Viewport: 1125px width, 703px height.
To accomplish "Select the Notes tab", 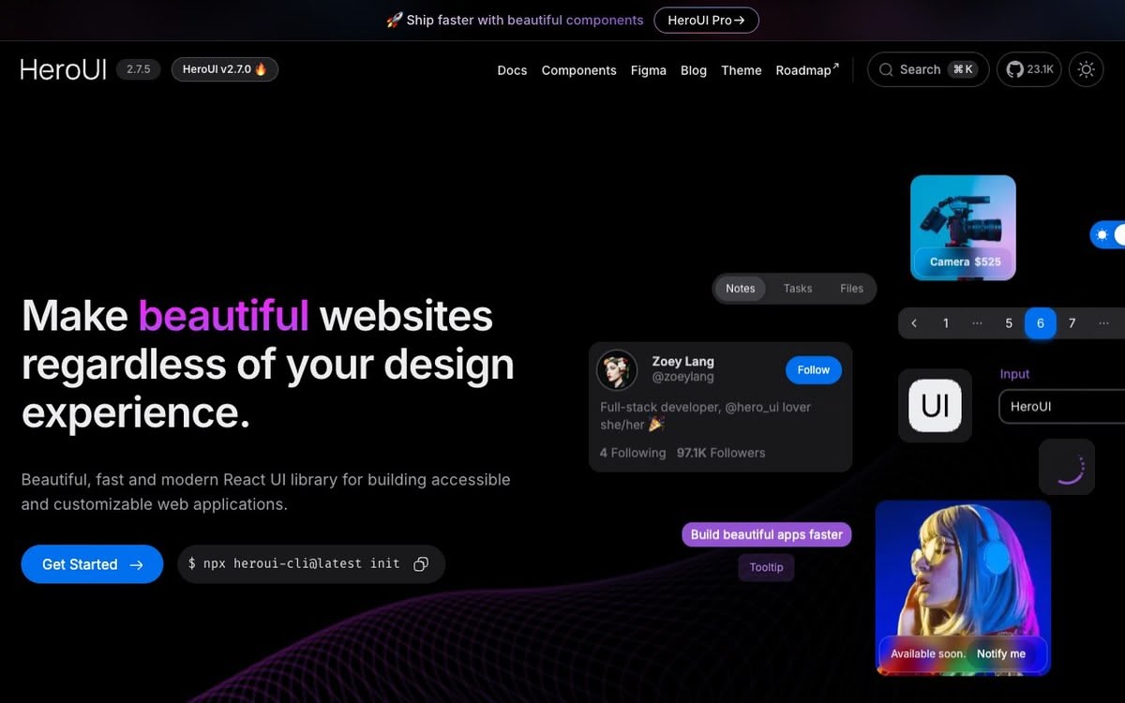I will pos(741,289).
